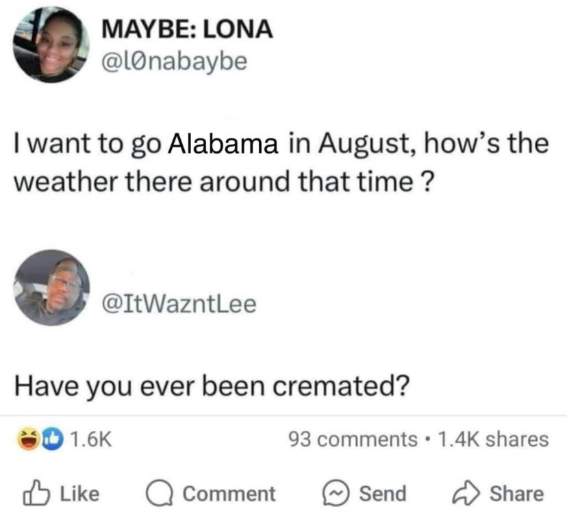The height and width of the screenshot is (524, 567).
Task: Click the Comment speech bubble icon
Action: [159, 491]
